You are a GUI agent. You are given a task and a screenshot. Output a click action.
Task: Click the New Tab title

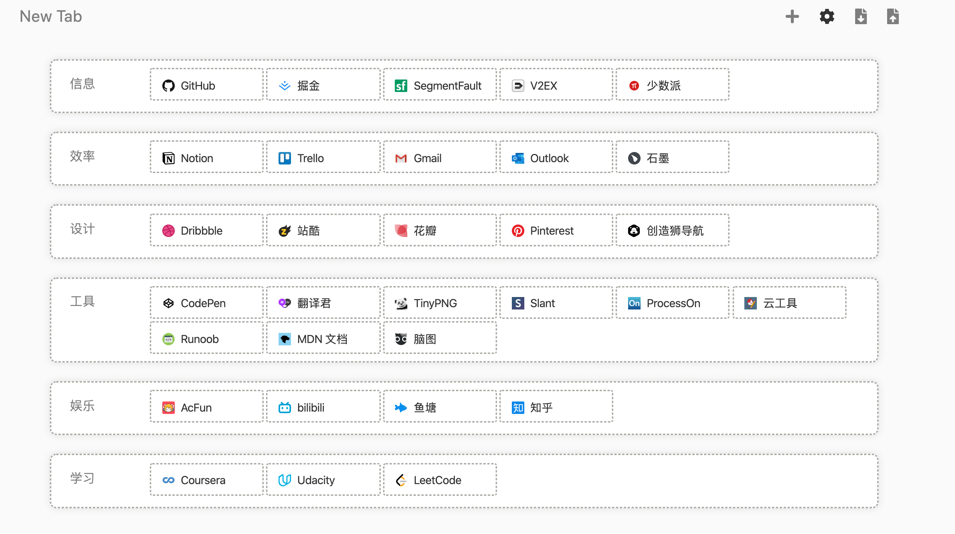51,17
